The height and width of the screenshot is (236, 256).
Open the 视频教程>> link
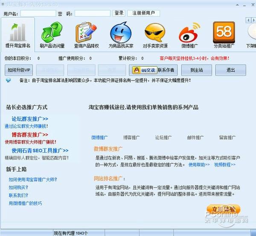click(225, 165)
